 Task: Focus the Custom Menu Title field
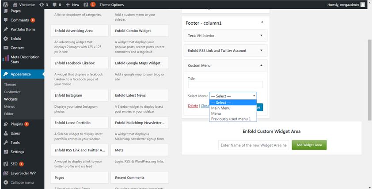pyautogui.click(x=225, y=84)
